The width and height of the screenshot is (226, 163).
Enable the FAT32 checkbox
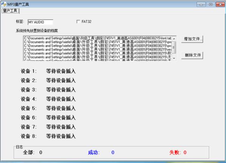tap(78, 22)
